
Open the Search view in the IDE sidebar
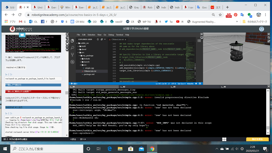pos(73,48)
